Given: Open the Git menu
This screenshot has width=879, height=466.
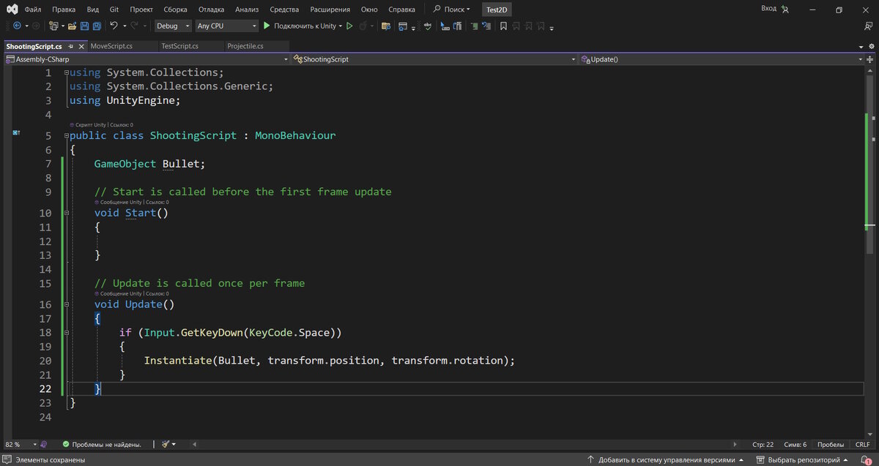Looking at the screenshot, I should click(x=114, y=10).
